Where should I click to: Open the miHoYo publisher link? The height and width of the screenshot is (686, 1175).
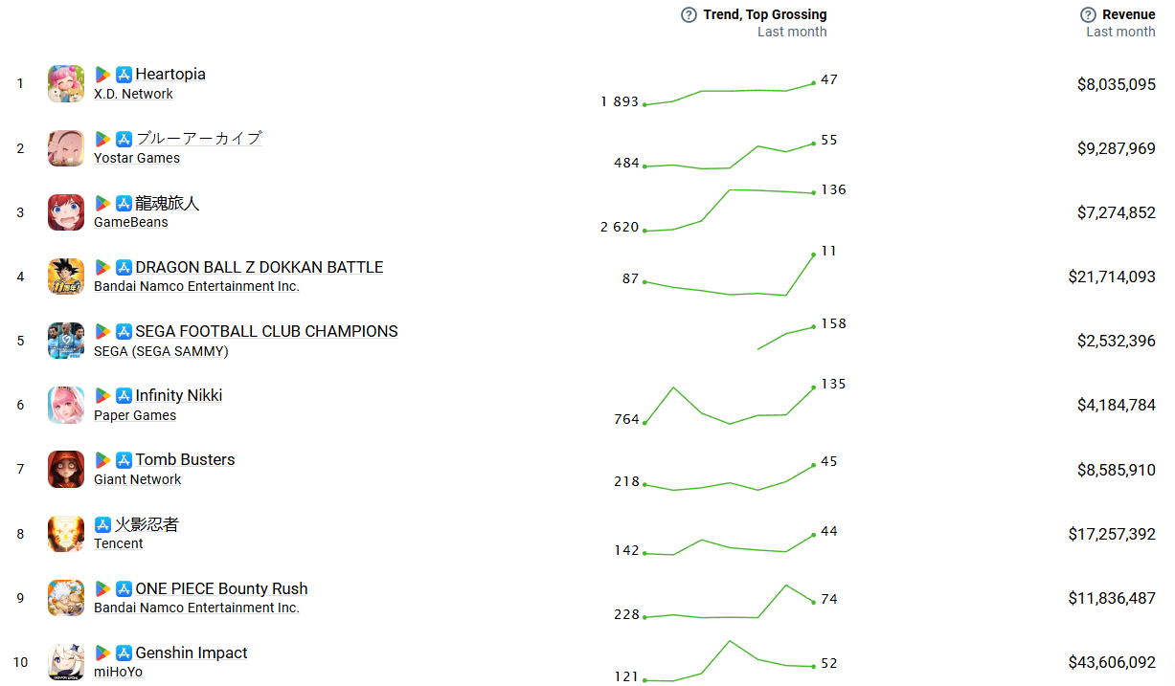click(x=118, y=672)
